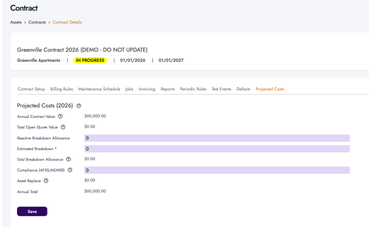Switch to the Contract Setup tab

pyautogui.click(x=31, y=89)
